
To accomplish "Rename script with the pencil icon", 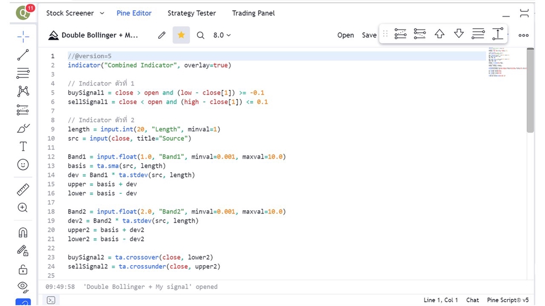I will 162,35.
